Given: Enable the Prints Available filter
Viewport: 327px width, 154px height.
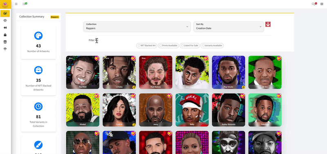Looking at the screenshot, I should point(168,45).
